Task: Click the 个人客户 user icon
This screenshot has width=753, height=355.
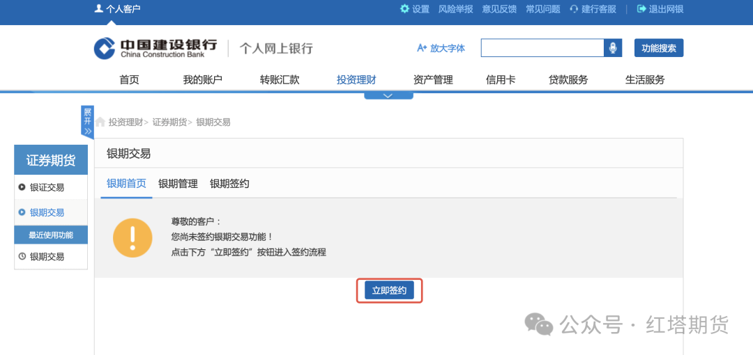Action: (98, 8)
